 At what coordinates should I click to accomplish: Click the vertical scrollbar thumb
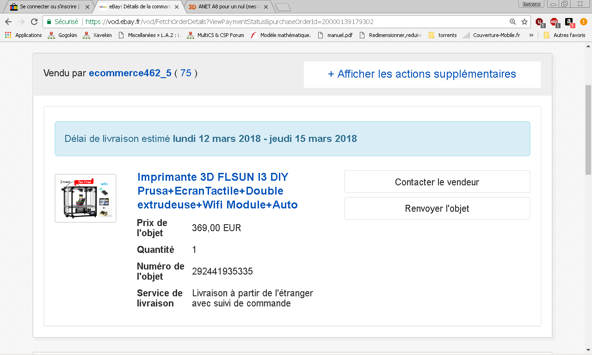tap(588, 129)
